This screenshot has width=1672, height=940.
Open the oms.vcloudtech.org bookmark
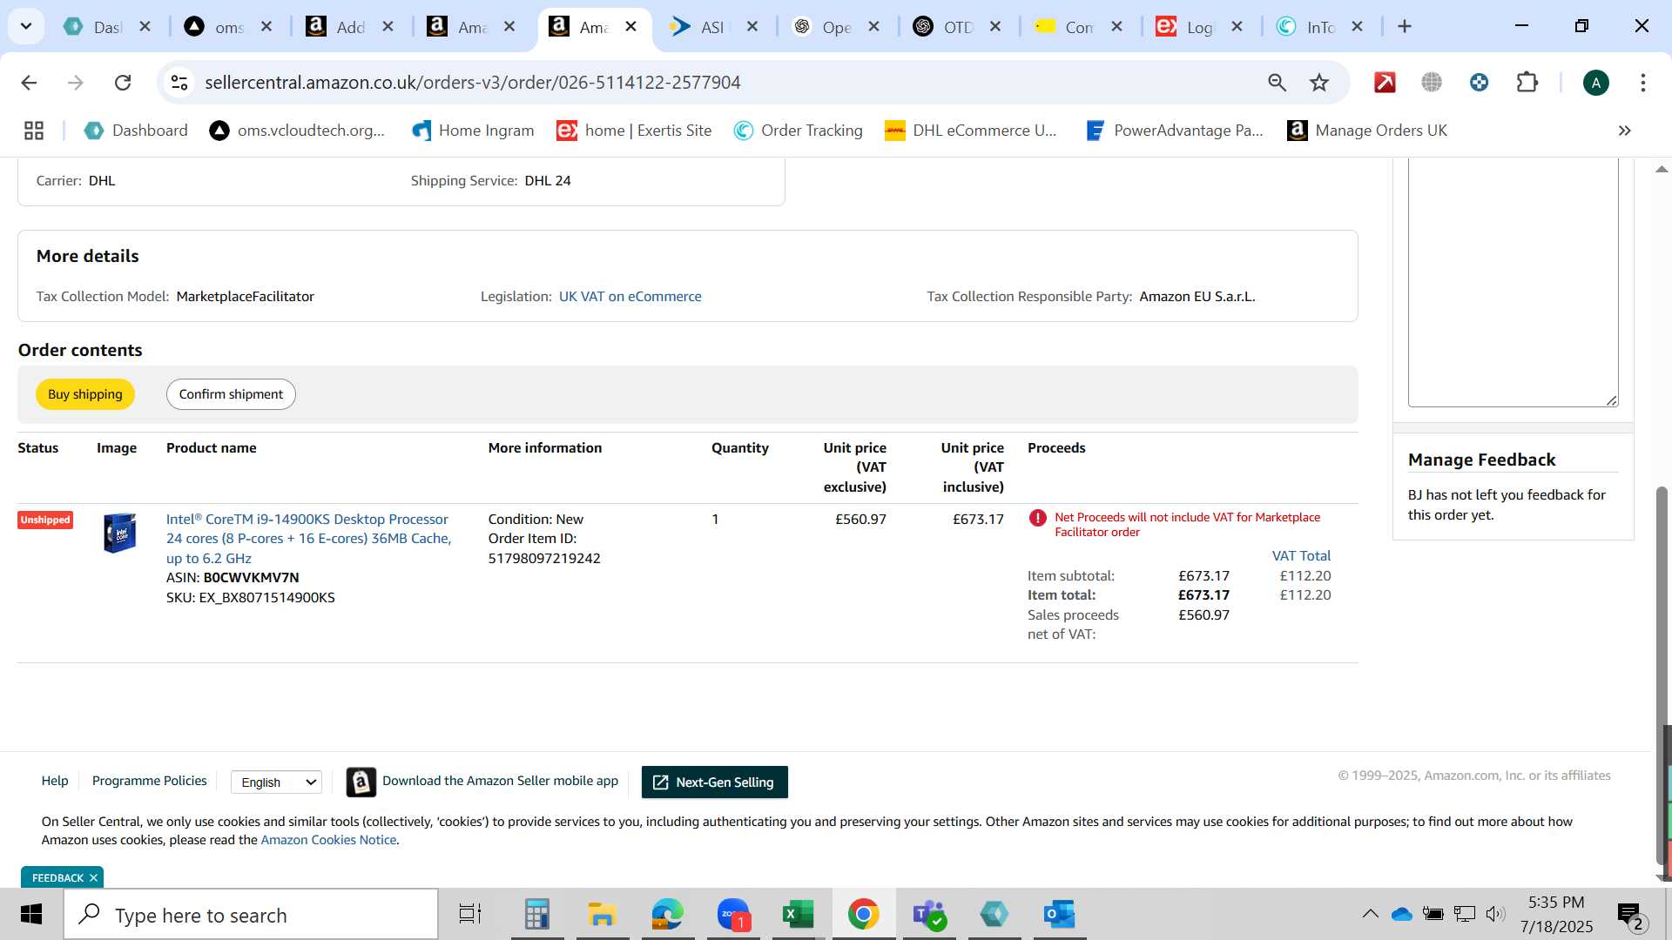coord(297,131)
